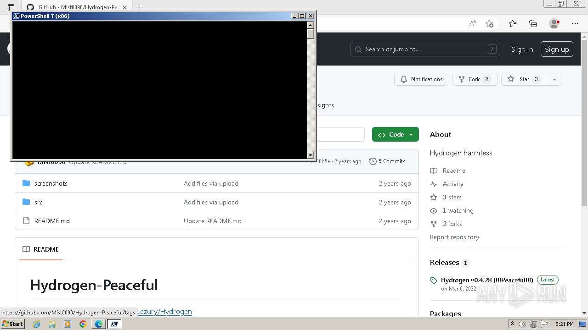Show hidden tray icons arrow
This screenshot has height=330, width=588.
tap(513, 324)
